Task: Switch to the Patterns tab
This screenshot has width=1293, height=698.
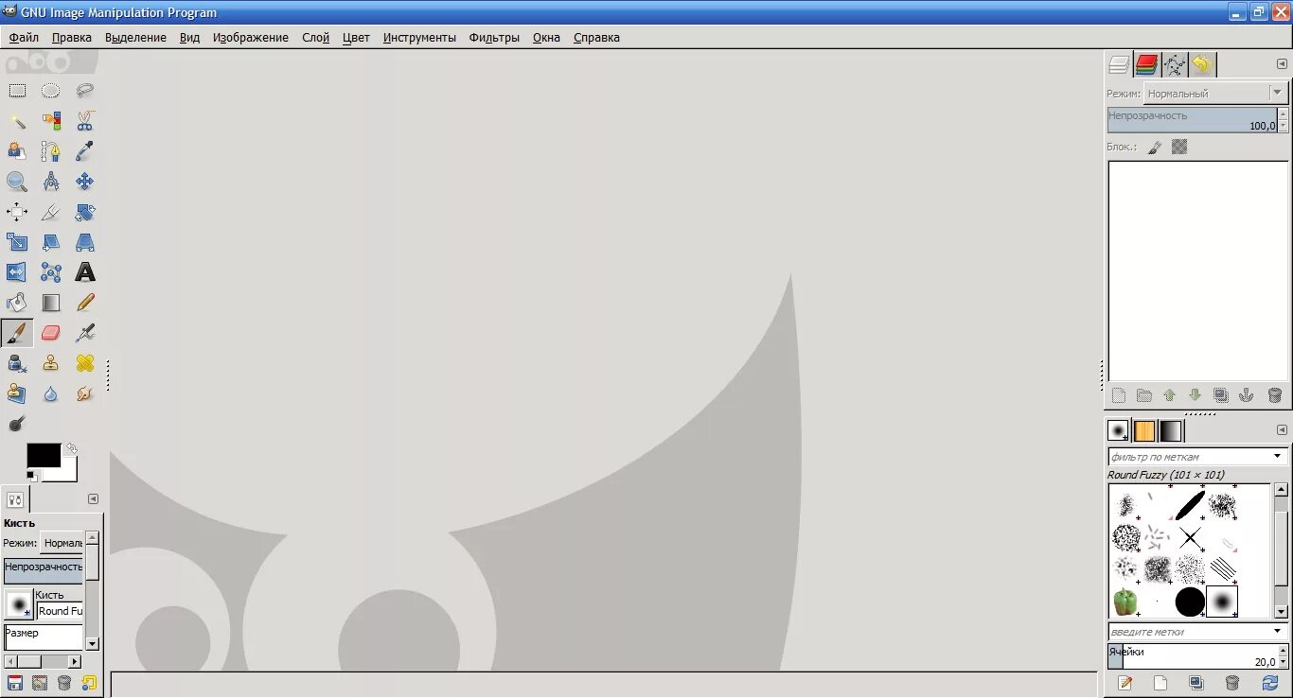Action: click(1144, 431)
